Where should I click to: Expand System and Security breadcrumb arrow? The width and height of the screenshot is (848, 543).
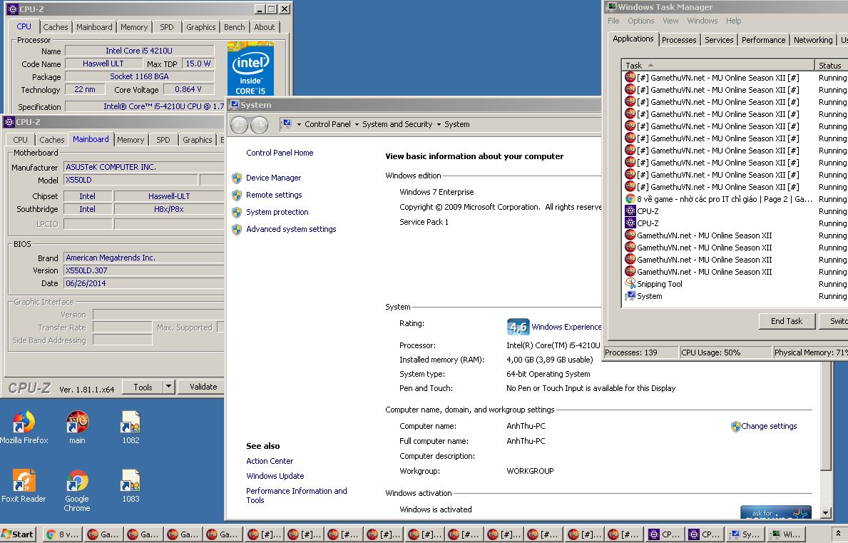point(439,124)
